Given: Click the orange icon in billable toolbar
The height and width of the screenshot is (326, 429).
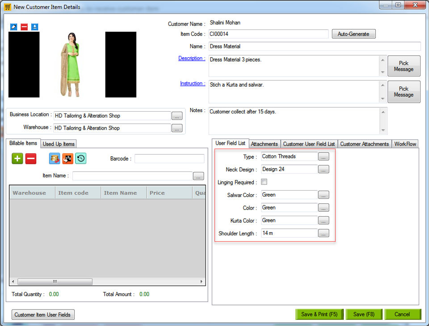Looking at the screenshot, I should coord(67,159).
